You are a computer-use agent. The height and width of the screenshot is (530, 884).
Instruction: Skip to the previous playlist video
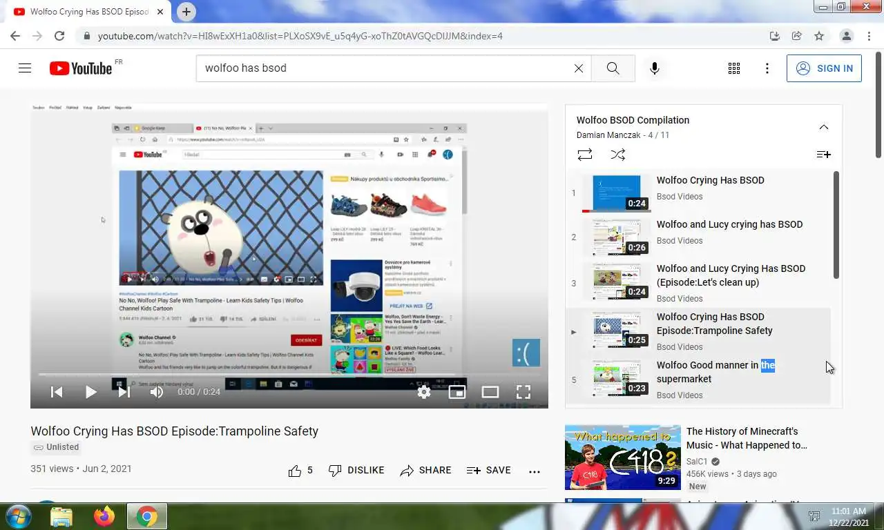click(57, 392)
